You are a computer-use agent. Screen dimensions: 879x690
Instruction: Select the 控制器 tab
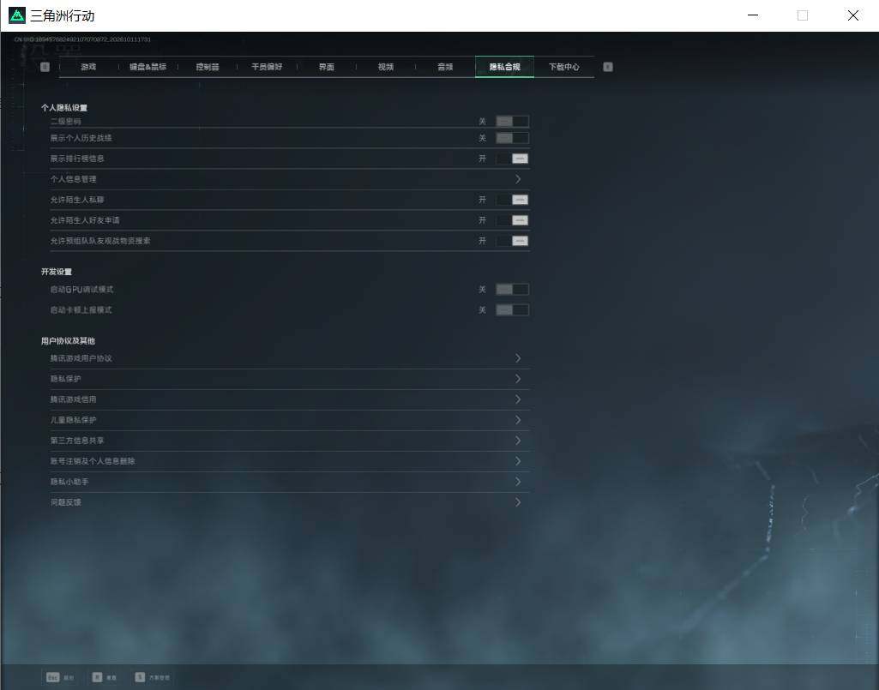pos(208,67)
